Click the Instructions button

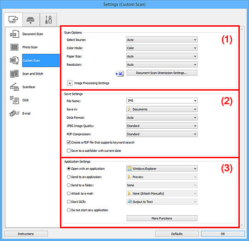[x=26, y=234]
